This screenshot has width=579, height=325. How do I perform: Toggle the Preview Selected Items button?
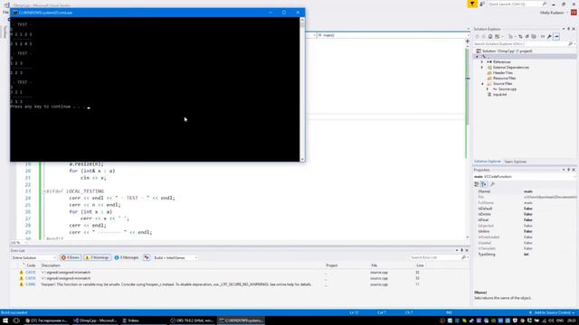(556, 36)
